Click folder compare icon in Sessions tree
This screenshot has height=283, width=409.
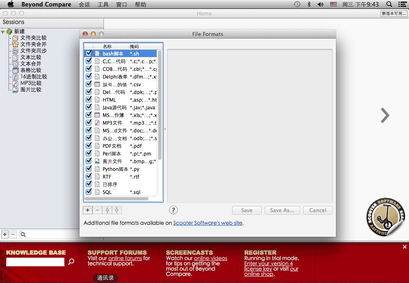pos(15,38)
